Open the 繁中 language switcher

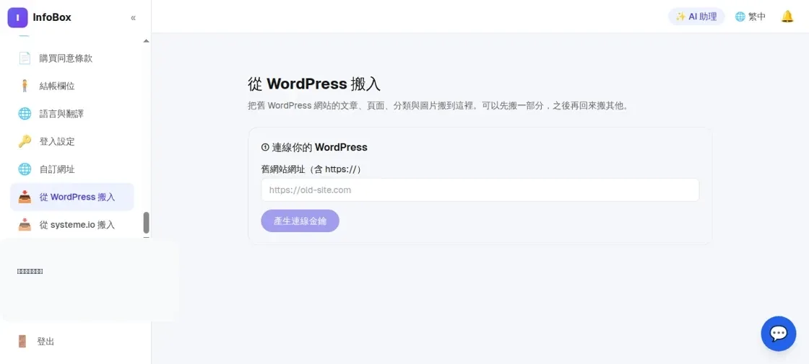point(750,17)
